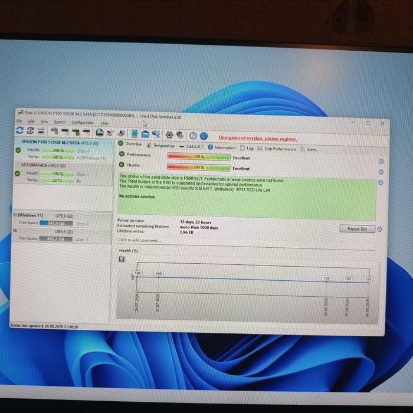Select ST3500414CS disk entry

click(63, 173)
